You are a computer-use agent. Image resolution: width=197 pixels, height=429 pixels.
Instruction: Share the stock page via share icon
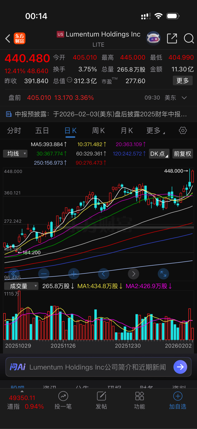tap(172, 38)
